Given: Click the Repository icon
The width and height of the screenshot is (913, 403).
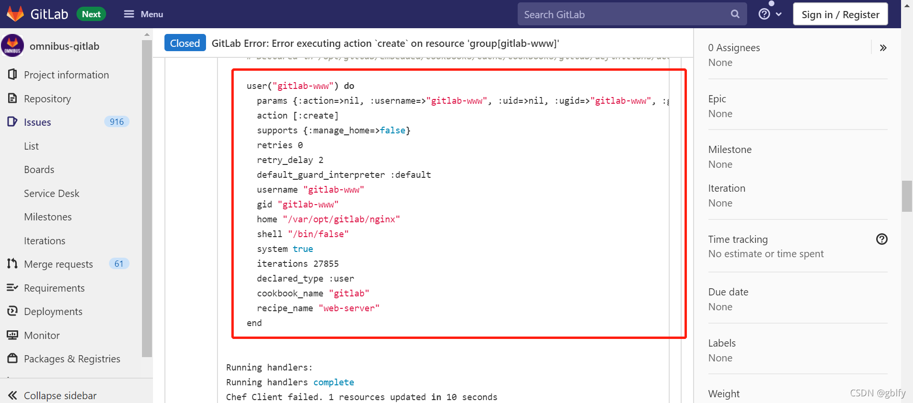Looking at the screenshot, I should 12,98.
